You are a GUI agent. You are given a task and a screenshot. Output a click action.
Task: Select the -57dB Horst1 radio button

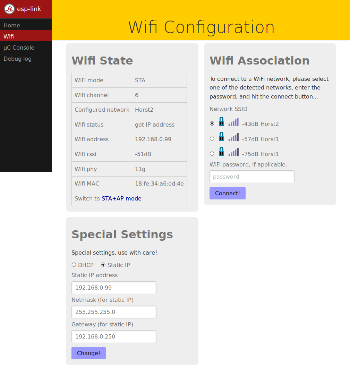[212, 139]
